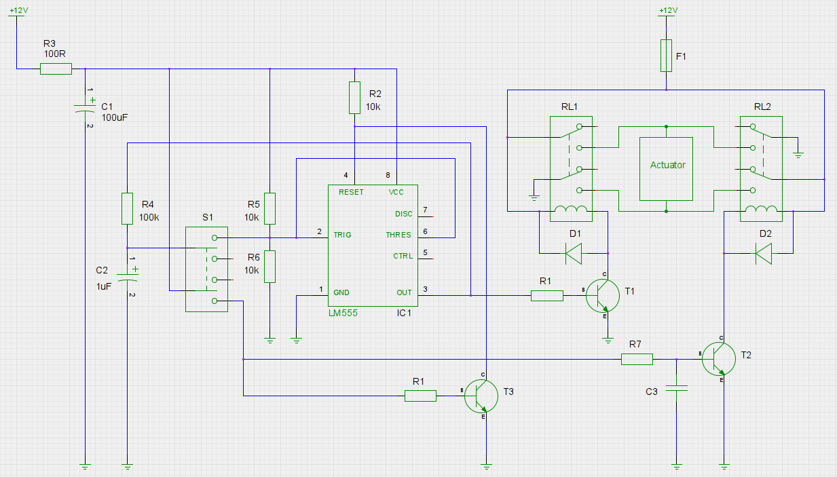
Task: Click the RL1 reference label
Action: tap(569, 106)
